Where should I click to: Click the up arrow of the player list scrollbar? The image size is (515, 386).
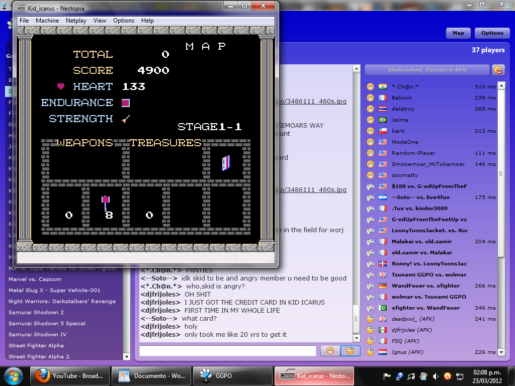pos(501,85)
